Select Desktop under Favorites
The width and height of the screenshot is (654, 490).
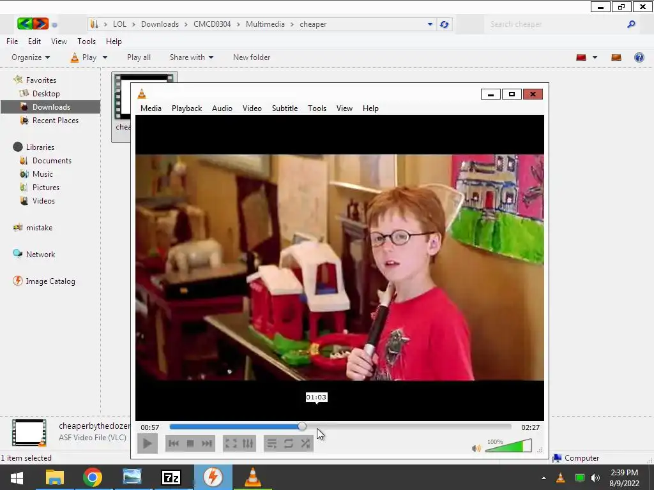pos(46,94)
